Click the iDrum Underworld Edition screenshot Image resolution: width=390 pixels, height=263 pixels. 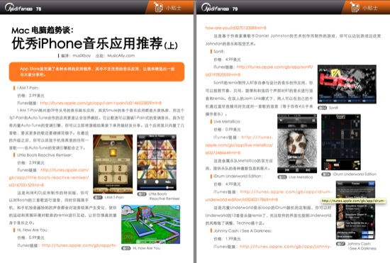point(341,142)
